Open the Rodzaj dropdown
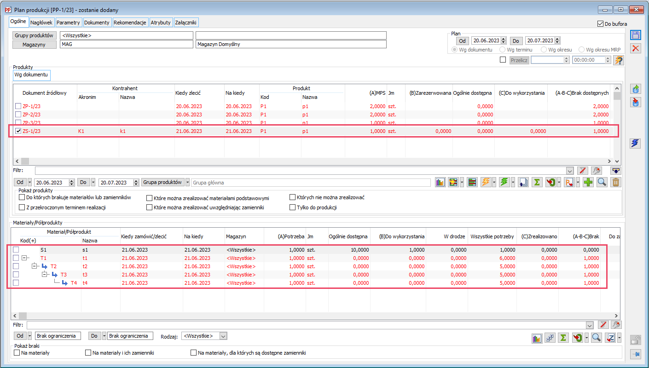The width and height of the screenshot is (649, 368). point(223,336)
